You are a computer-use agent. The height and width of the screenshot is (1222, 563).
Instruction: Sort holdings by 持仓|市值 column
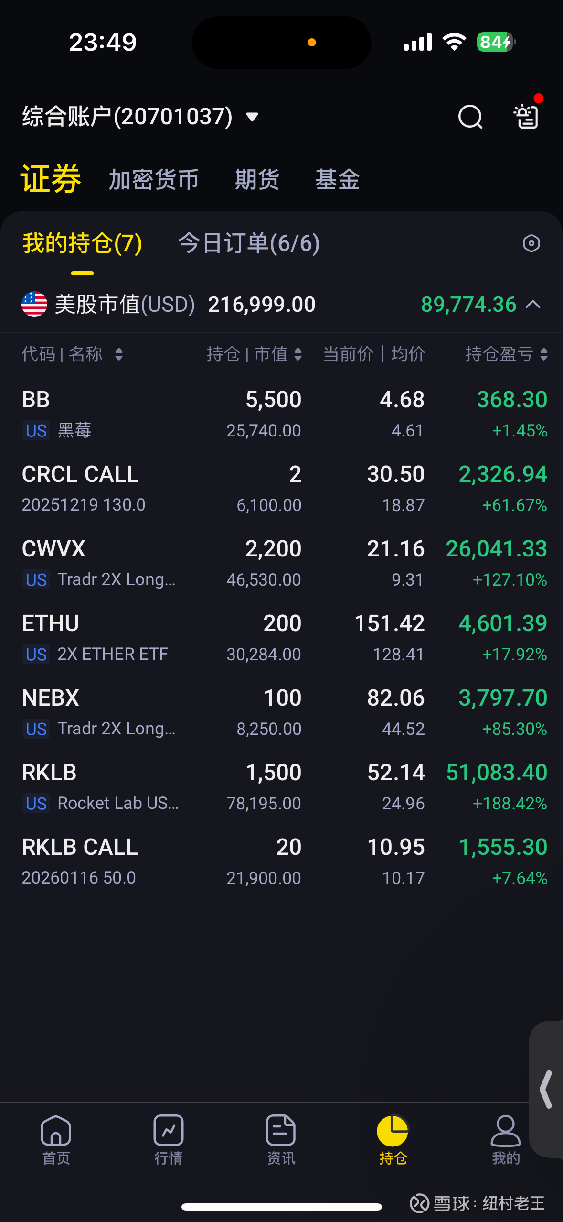point(298,354)
